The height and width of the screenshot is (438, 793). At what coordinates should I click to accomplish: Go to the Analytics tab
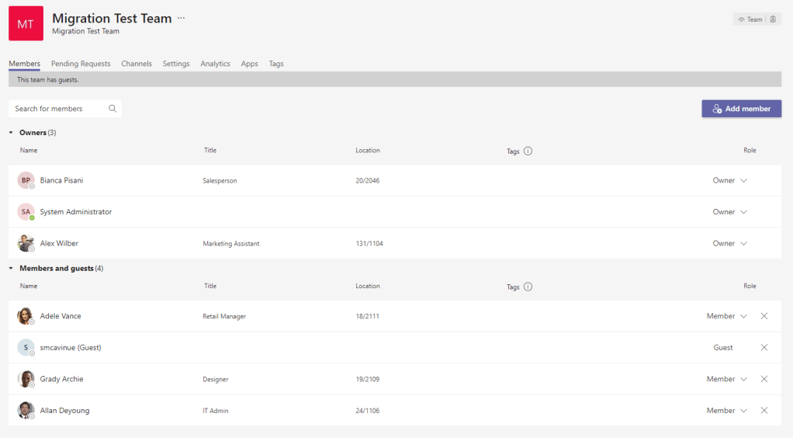[x=215, y=64]
